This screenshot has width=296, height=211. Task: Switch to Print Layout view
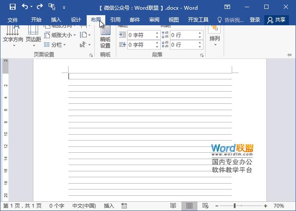(x=189, y=206)
